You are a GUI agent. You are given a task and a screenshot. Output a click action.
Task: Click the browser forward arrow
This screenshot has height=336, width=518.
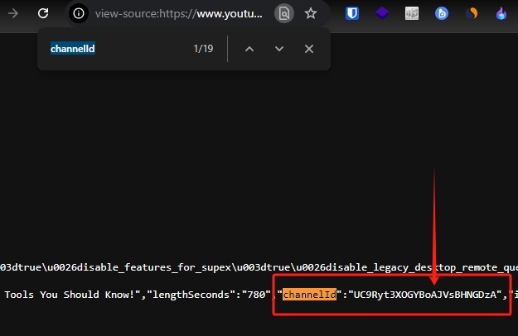tap(12, 13)
